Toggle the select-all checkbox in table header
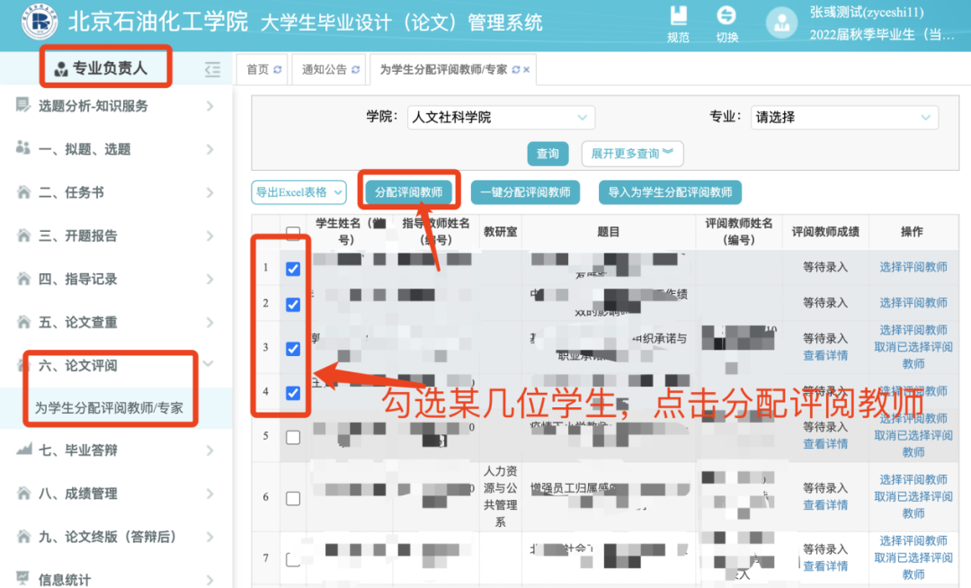The width and height of the screenshot is (971, 588). [293, 234]
